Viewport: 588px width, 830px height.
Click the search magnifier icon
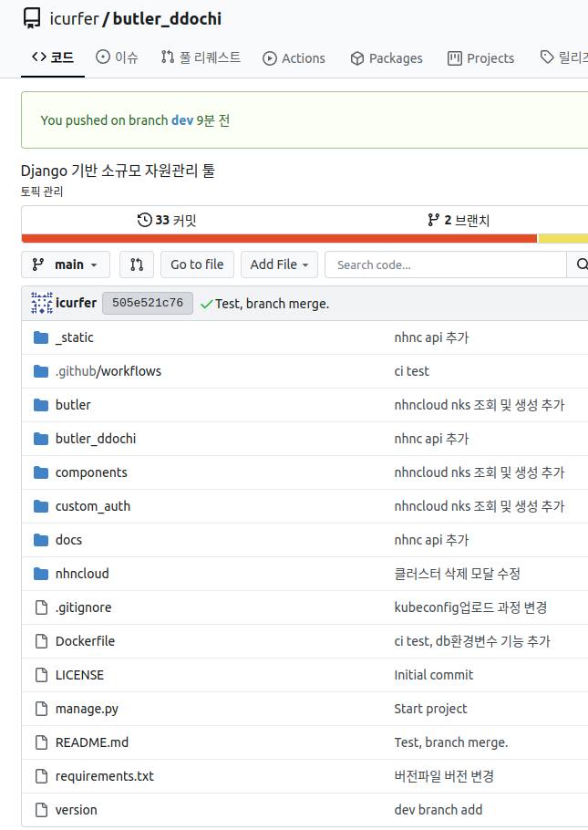579,265
